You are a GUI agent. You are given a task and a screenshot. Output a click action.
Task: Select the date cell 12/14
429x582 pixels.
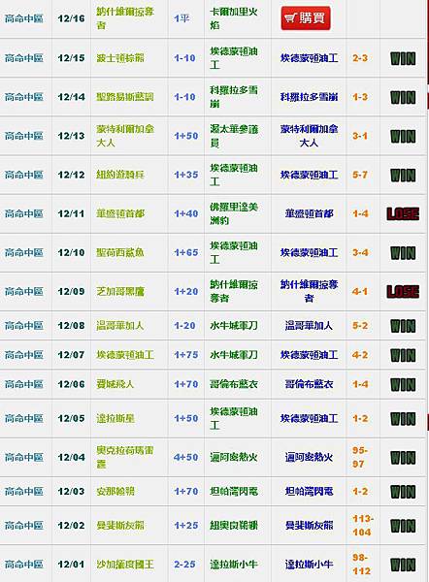pyautogui.click(x=71, y=97)
